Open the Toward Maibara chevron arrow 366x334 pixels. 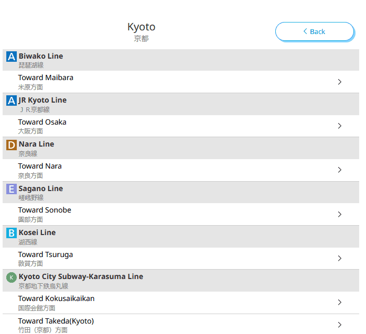340,82
